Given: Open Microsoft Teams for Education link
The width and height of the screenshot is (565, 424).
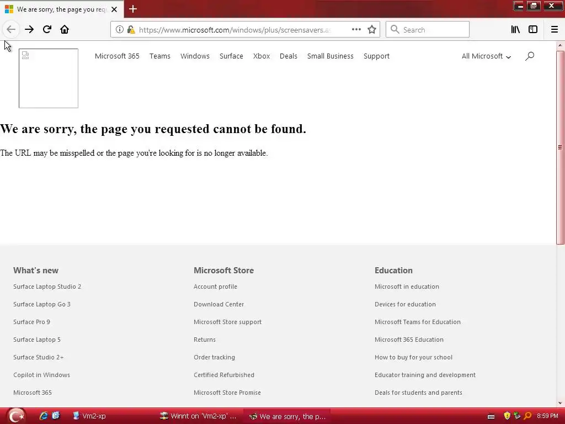Looking at the screenshot, I should tap(417, 322).
